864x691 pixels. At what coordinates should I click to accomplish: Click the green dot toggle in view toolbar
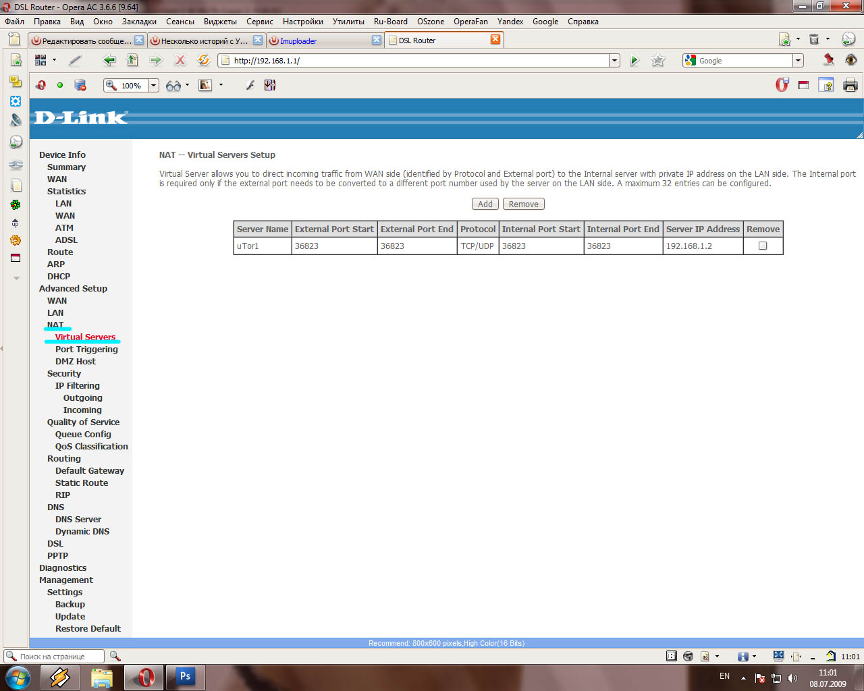click(60, 85)
